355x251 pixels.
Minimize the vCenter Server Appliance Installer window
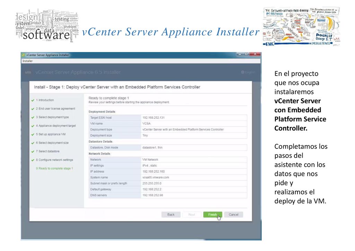[240, 54]
